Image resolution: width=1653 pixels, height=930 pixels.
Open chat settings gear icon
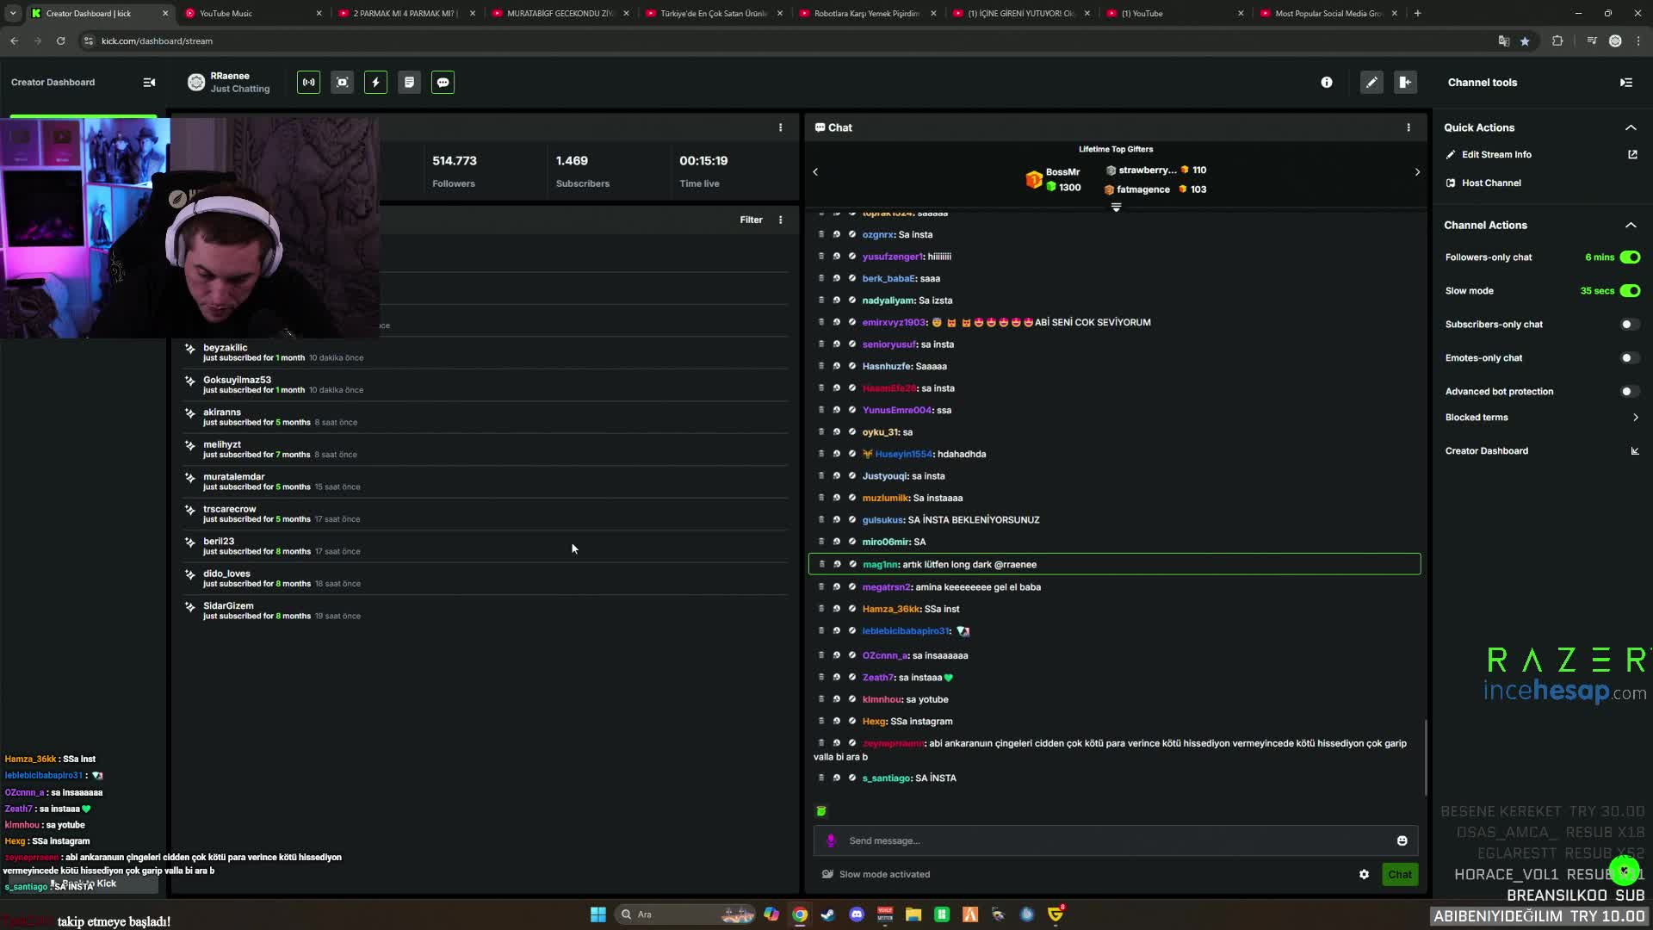pos(1364,874)
